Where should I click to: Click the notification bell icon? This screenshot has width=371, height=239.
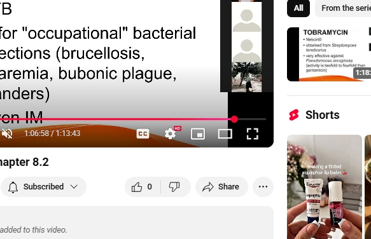point(13,187)
